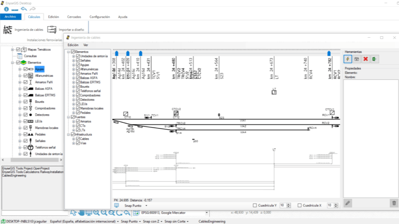The height and width of the screenshot is (224, 399).
Task: Enable the Cuadrícula X checkbox
Action: pos(299,205)
